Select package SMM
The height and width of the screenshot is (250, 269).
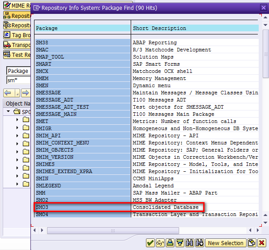click(83, 193)
